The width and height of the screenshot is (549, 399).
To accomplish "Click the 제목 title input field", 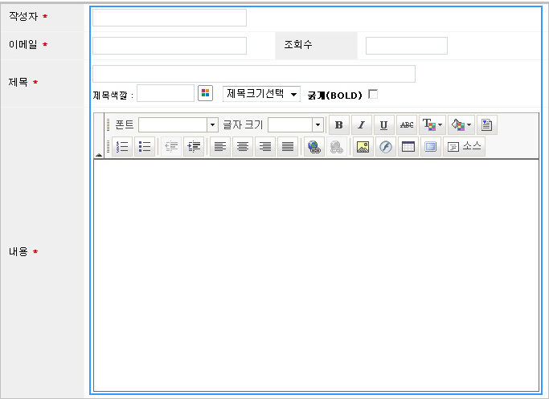I will [254, 74].
